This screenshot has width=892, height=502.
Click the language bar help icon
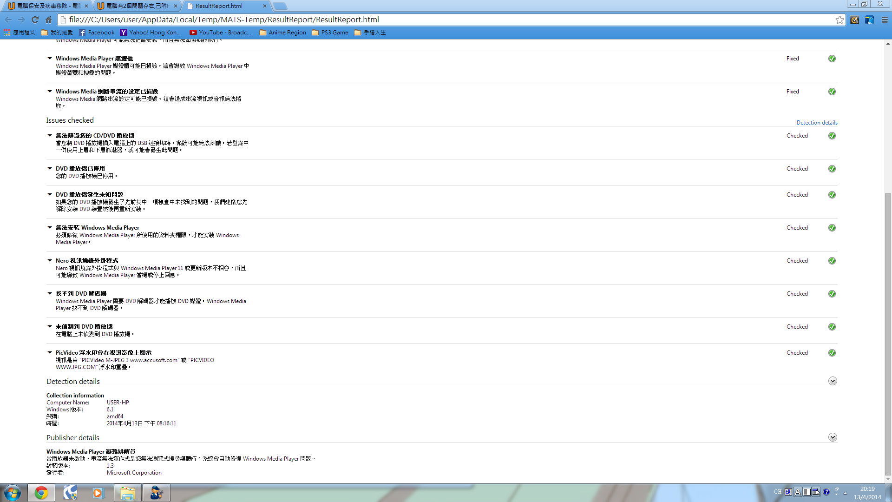tap(826, 492)
